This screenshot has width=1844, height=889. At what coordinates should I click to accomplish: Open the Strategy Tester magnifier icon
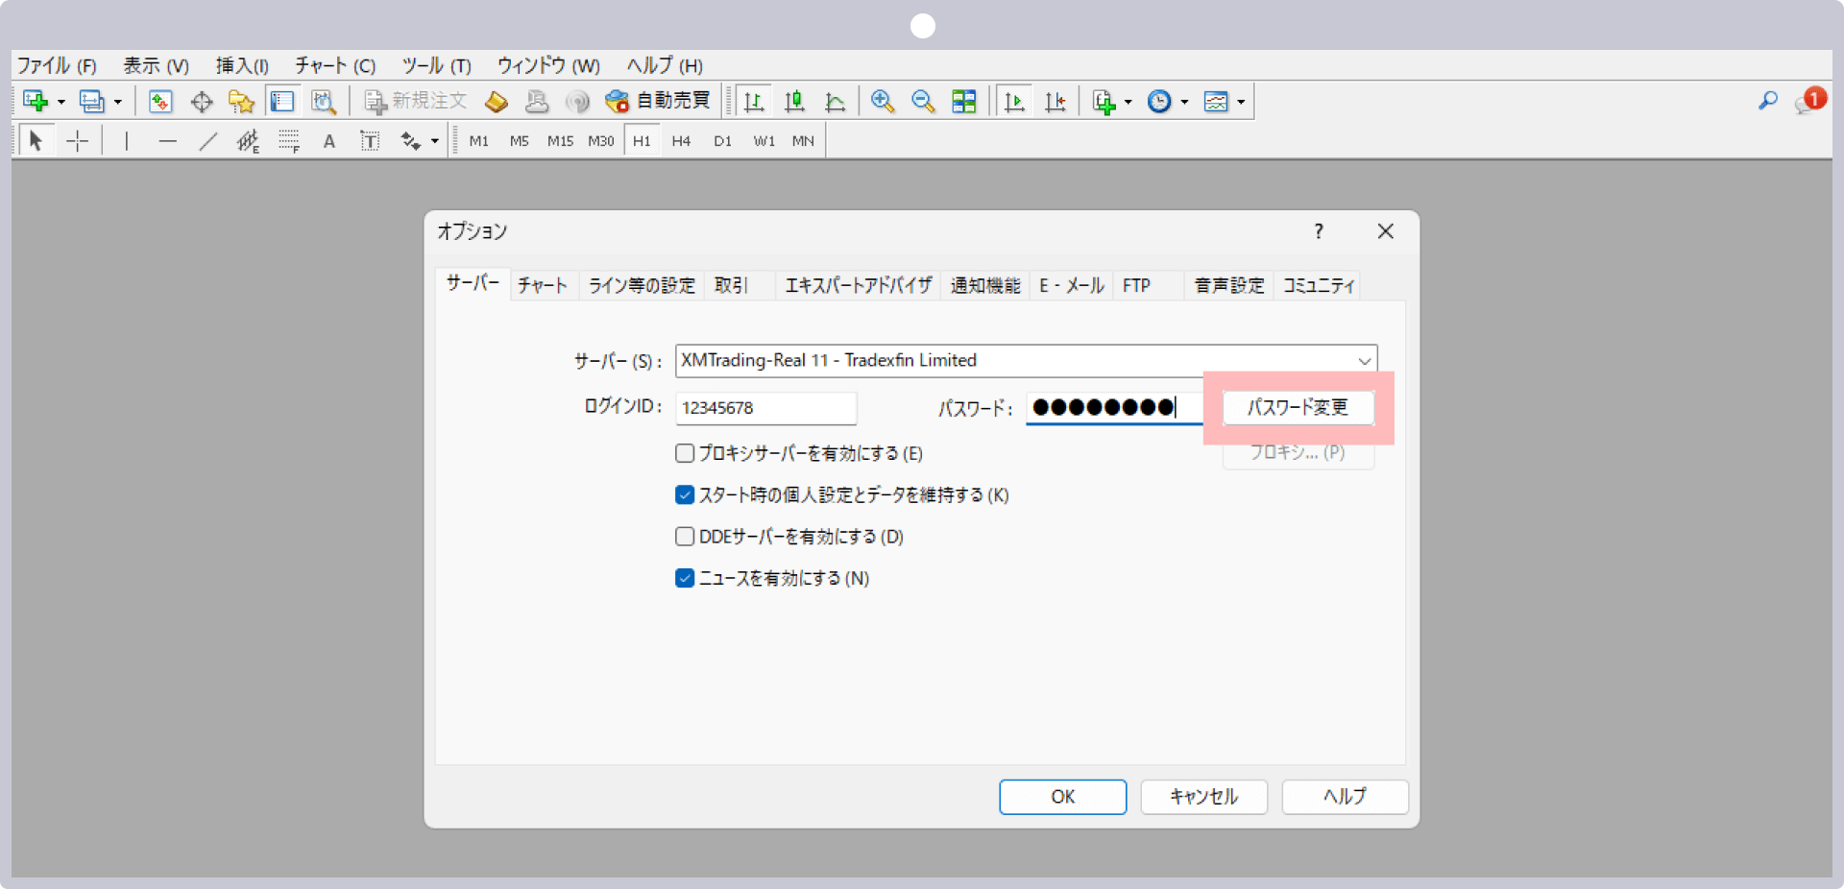pyautogui.click(x=324, y=101)
